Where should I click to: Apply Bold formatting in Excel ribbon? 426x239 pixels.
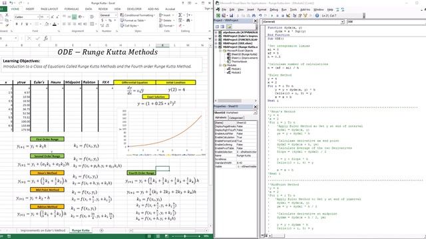tap(17, 24)
